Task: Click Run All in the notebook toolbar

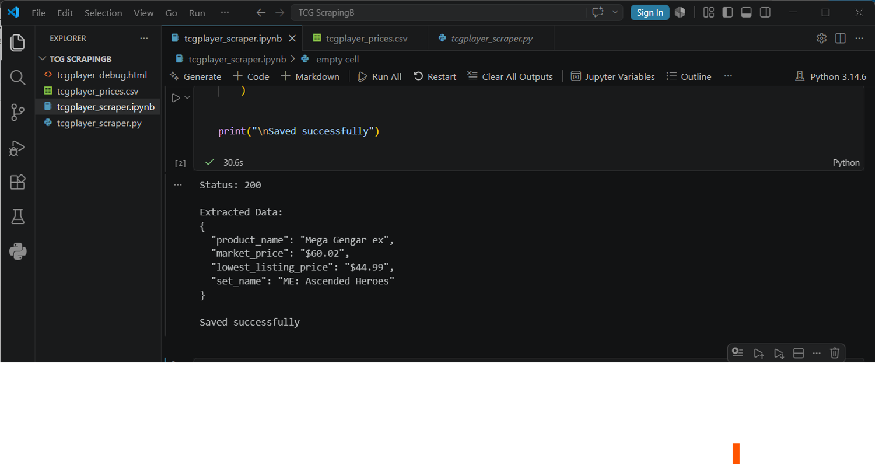Action: (x=379, y=76)
